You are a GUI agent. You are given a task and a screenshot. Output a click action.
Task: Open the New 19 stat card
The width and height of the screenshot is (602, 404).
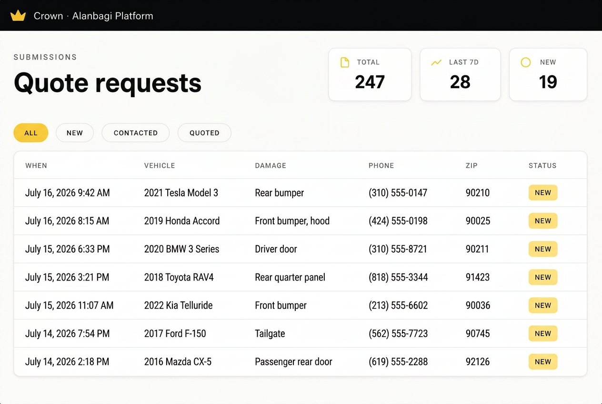[x=548, y=74]
